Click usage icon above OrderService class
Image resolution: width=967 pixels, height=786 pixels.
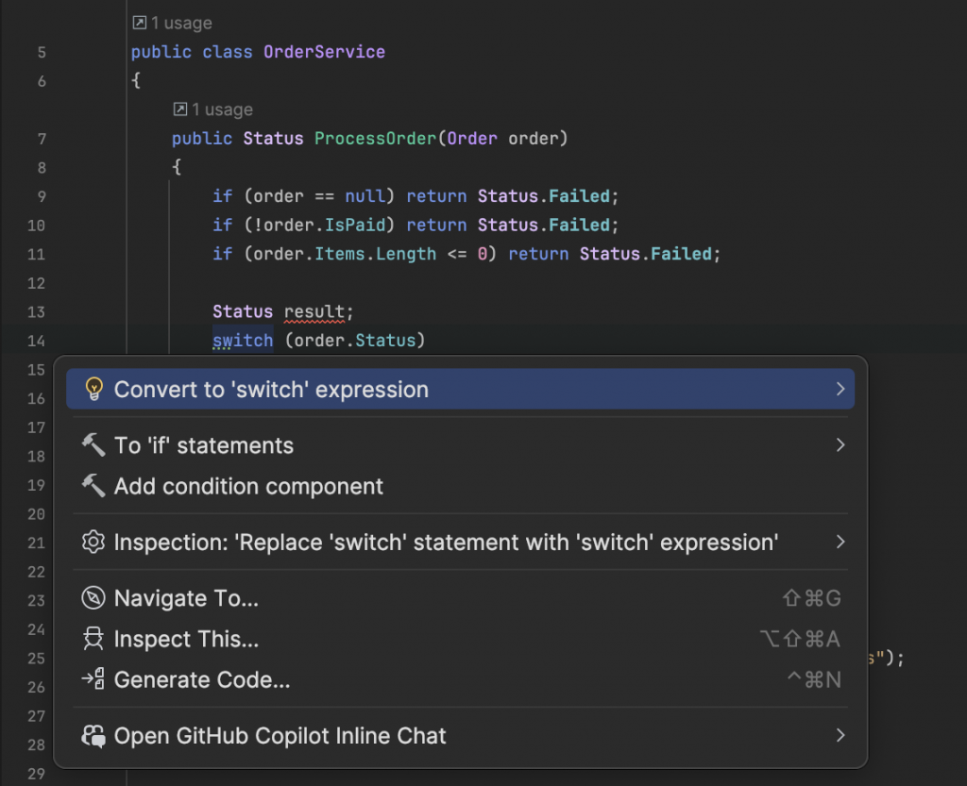[139, 23]
